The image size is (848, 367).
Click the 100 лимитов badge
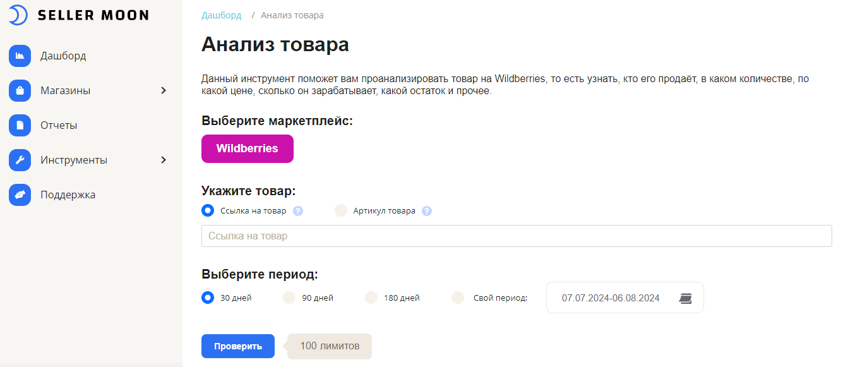click(330, 346)
